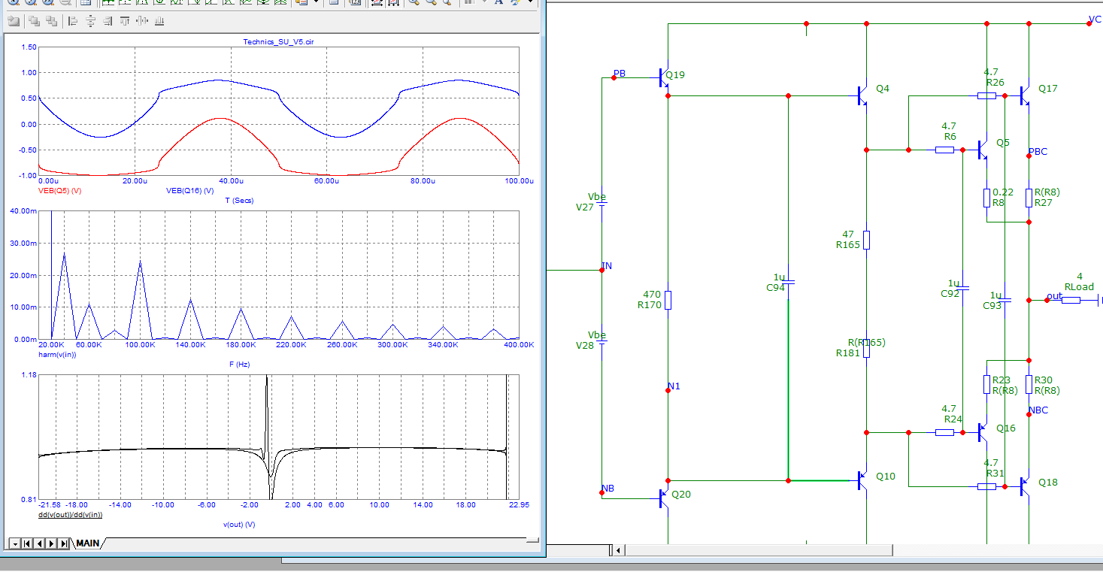Jump to last page with tab navigator
This screenshot has width=1103, height=572.
coord(63,543)
